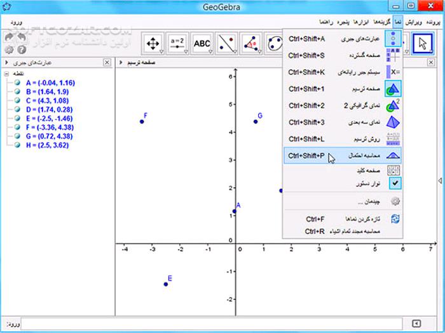Open Reflect tool dropdown arrow
The height and width of the screenshot is (333, 445).
tap(235, 52)
